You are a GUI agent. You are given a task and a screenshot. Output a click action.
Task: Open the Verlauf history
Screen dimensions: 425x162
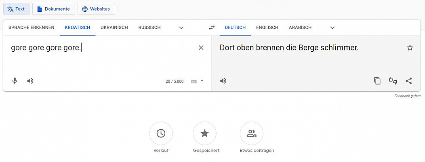tap(161, 133)
